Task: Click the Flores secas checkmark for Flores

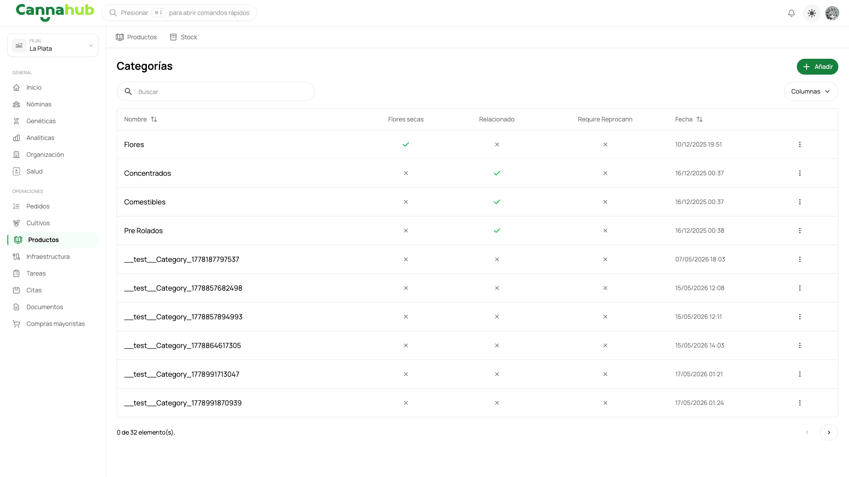Action: (405, 144)
